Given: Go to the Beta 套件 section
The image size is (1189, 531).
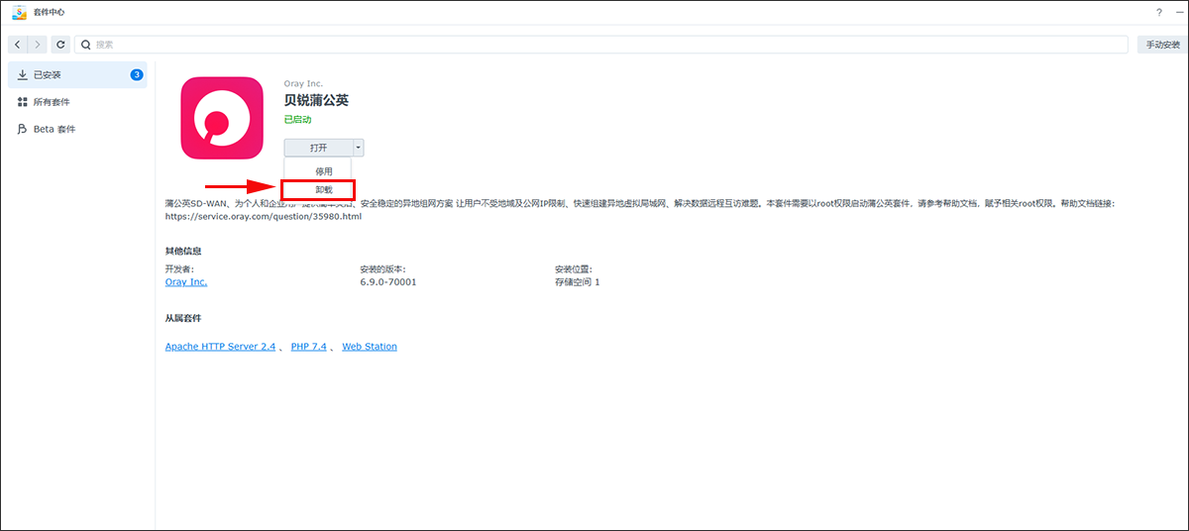Looking at the screenshot, I should 54,129.
